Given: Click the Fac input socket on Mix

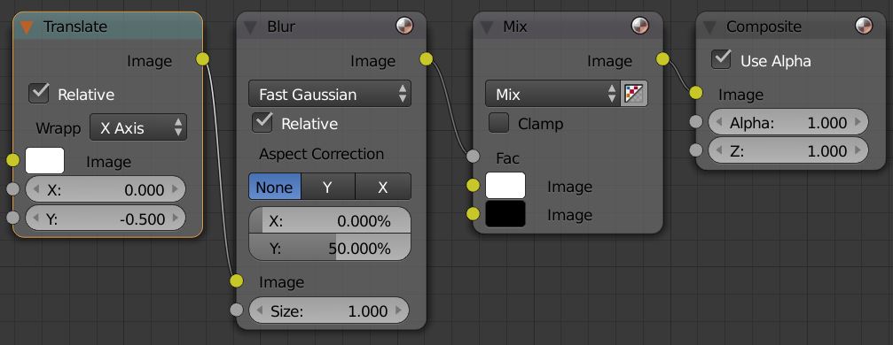Looking at the screenshot, I should [x=473, y=156].
